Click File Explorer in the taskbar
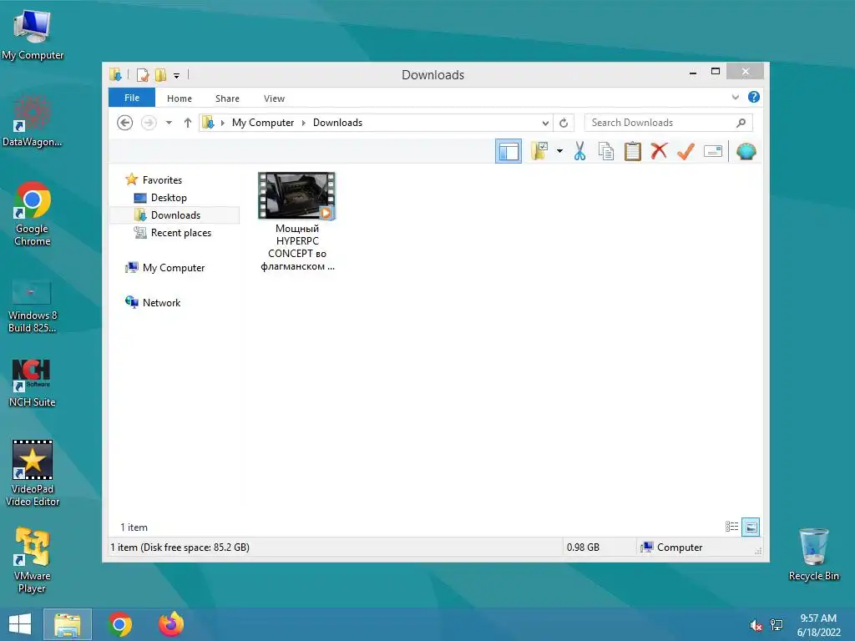Viewport: 855px width, 641px height. [x=68, y=624]
